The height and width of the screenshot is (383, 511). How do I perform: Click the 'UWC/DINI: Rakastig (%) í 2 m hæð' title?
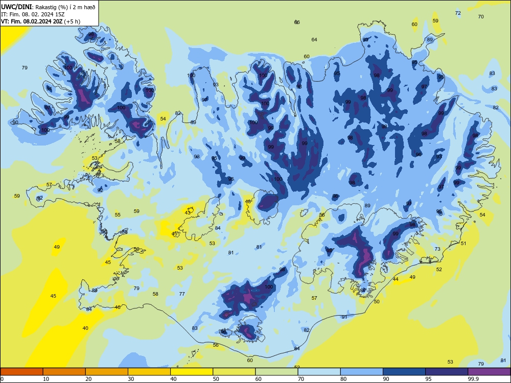(48, 7)
